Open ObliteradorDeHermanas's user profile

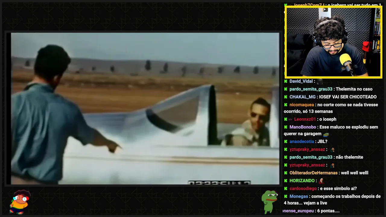coord(313,173)
